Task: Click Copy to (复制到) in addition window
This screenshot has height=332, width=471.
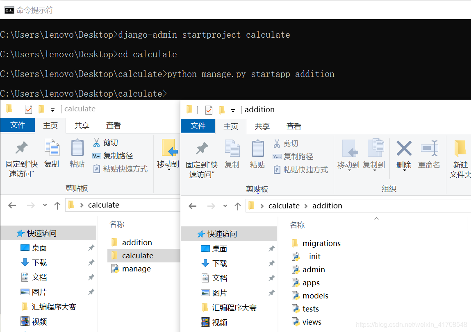Action: (x=374, y=155)
